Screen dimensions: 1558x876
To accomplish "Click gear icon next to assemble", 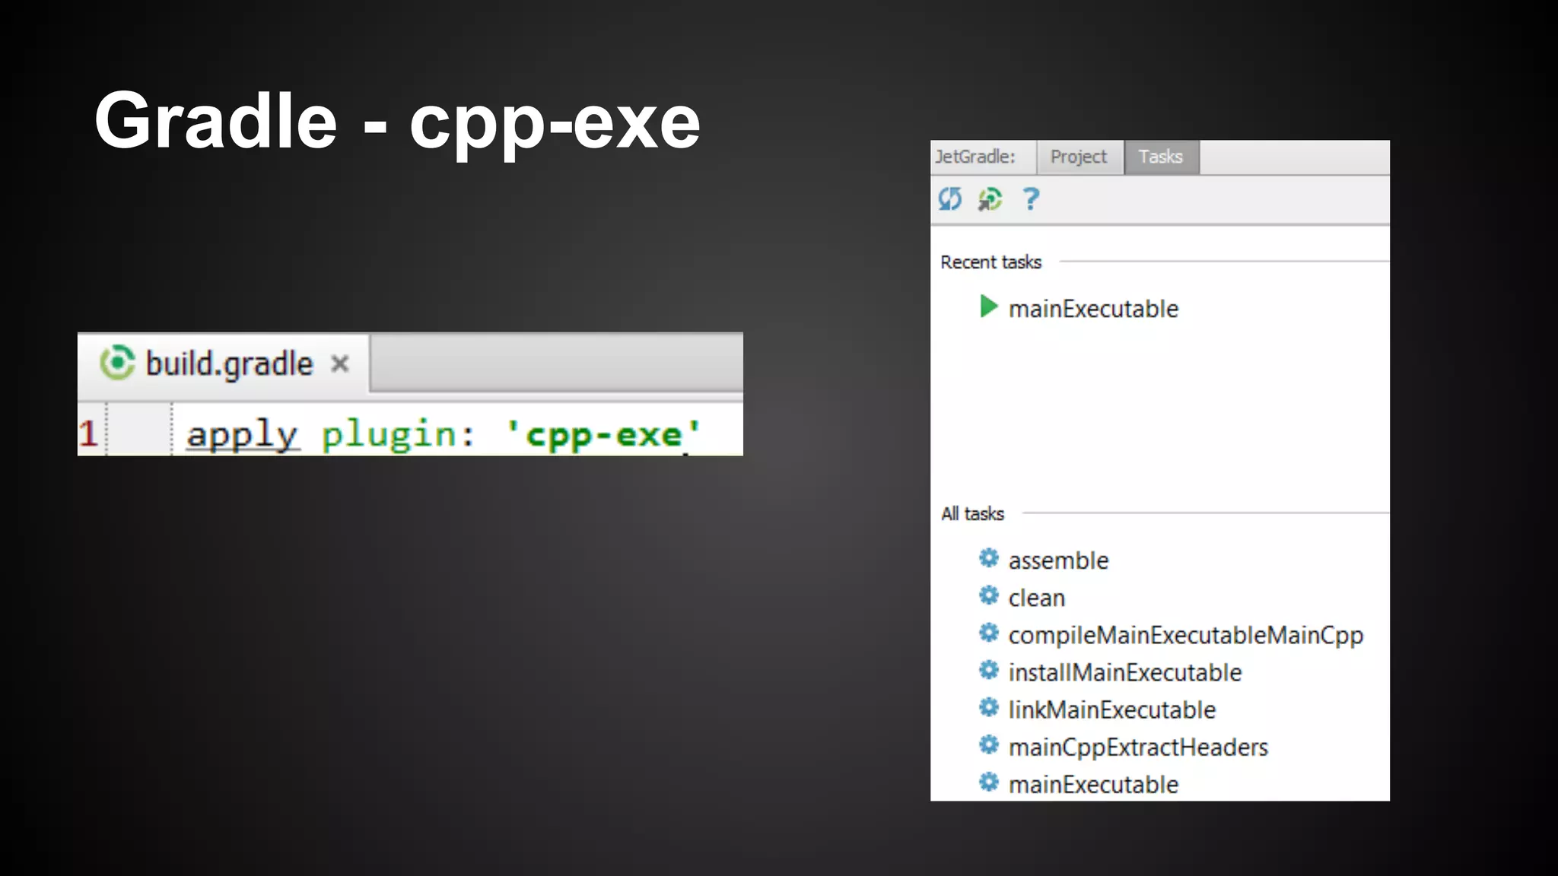I will coord(988,558).
